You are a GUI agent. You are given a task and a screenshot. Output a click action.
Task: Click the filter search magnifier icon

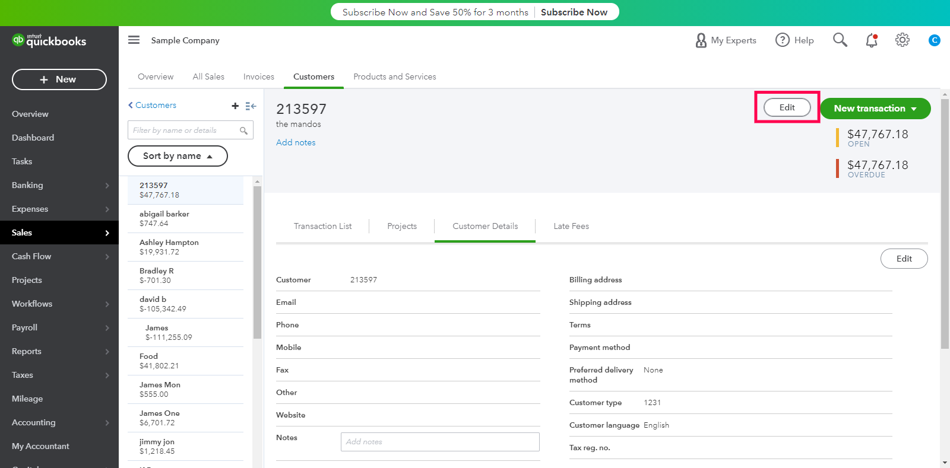(x=243, y=130)
